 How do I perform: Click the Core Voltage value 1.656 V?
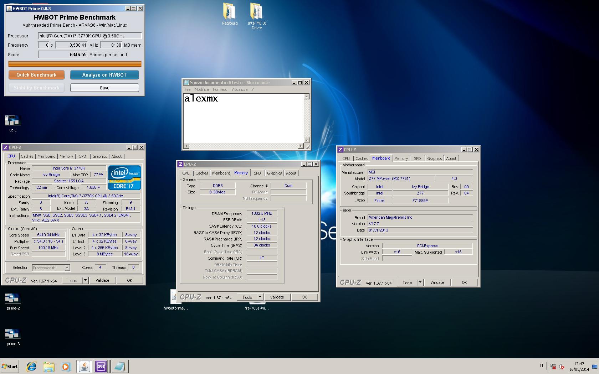(x=93, y=187)
